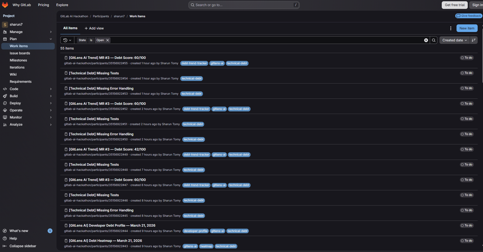Open Missing Error Handling item #53
The height and width of the screenshot is (252, 483).
(101, 88)
